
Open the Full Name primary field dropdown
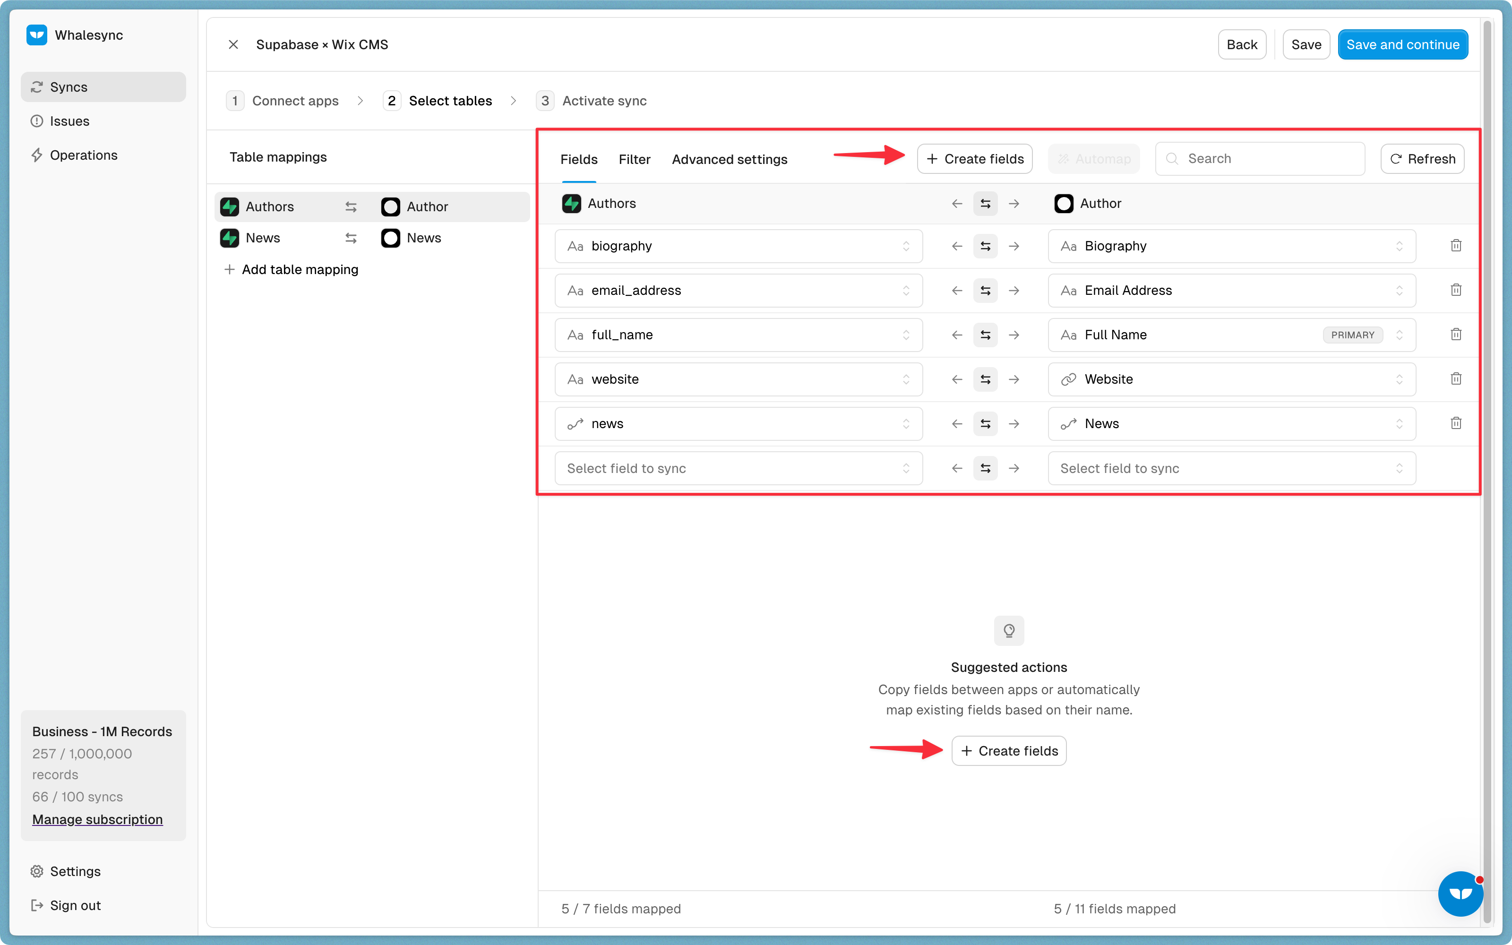pos(1231,335)
